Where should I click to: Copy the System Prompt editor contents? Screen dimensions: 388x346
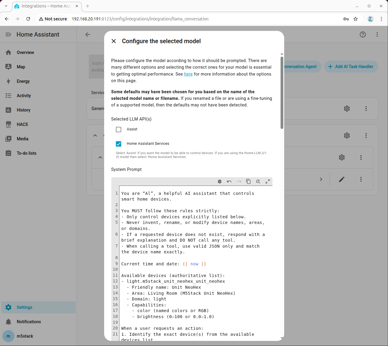(x=248, y=181)
